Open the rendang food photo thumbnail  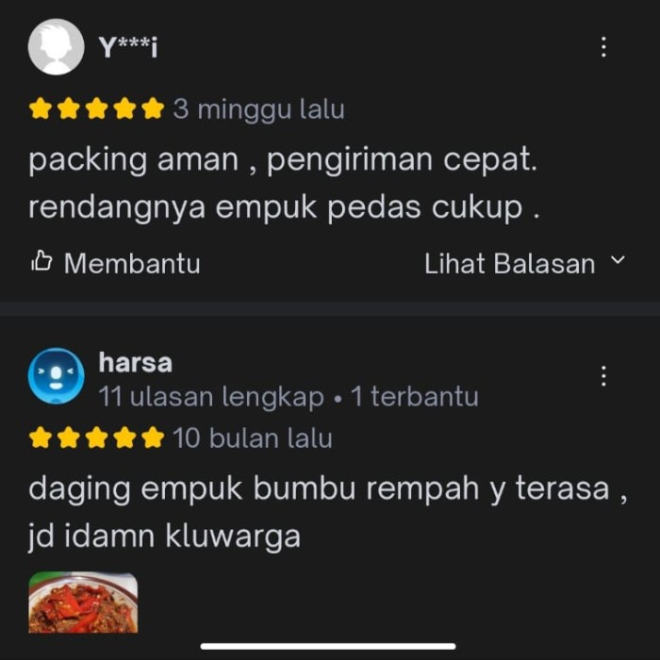tap(83, 602)
